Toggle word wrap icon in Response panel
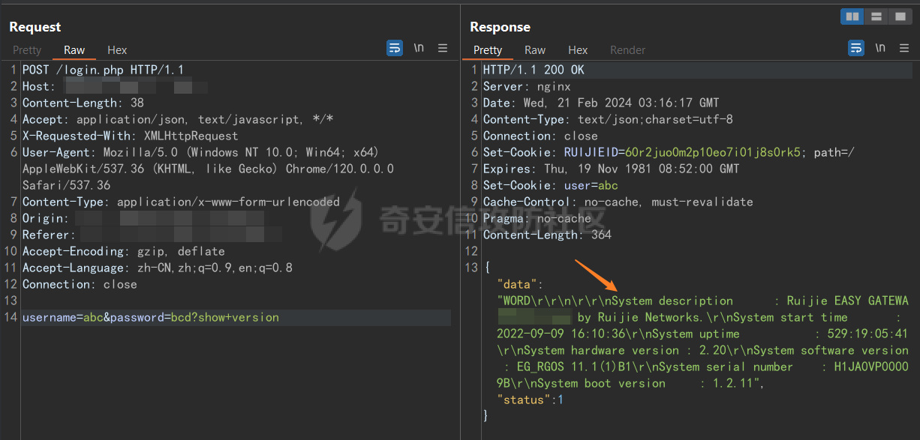 coord(856,48)
